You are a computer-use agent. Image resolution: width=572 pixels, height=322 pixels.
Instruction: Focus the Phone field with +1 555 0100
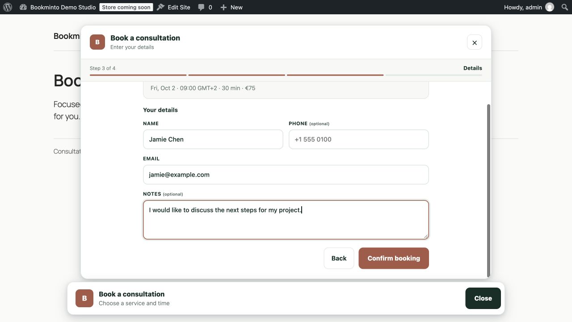359,139
